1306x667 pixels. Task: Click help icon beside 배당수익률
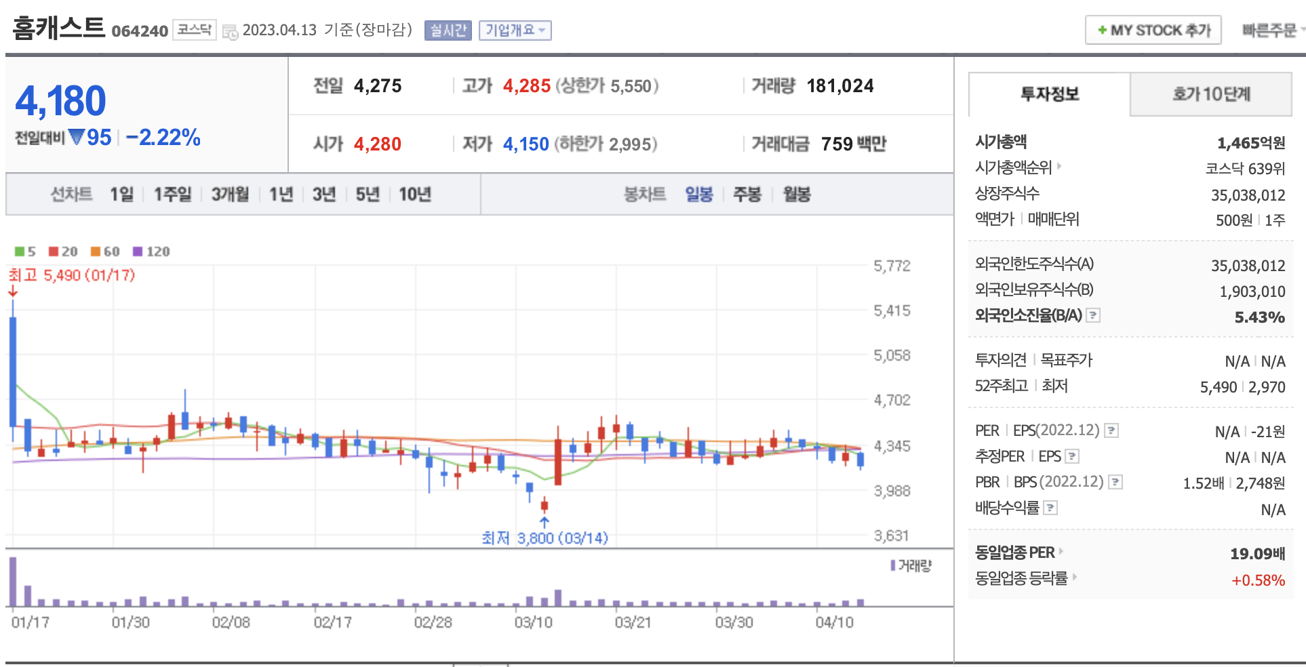[1050, 508]
